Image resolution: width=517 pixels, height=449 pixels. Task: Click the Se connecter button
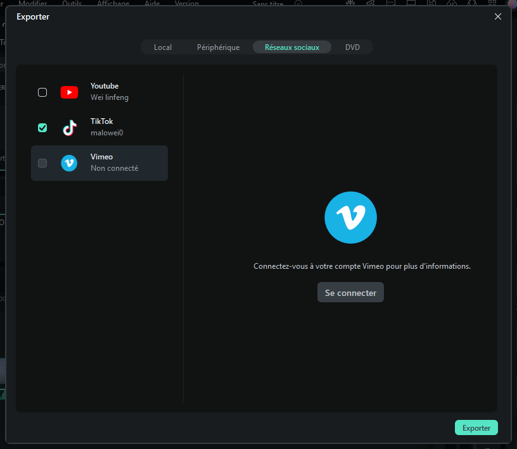(350, 293)
